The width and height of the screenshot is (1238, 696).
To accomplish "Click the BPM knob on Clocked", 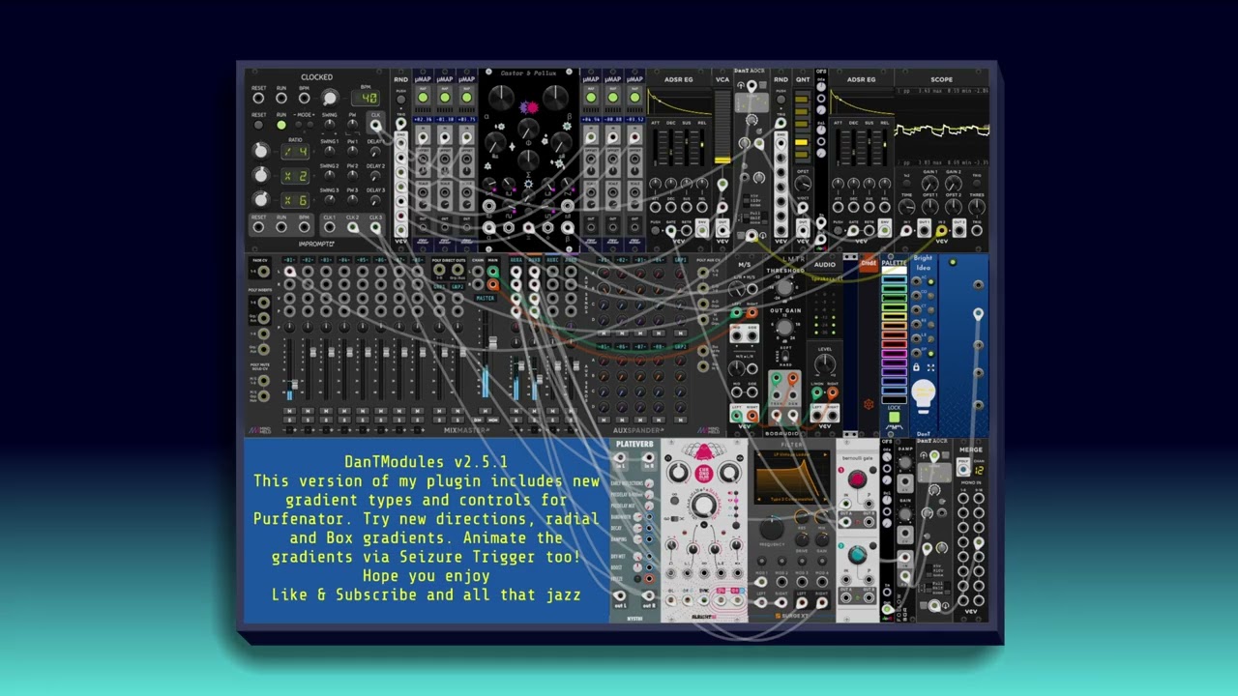I will [330, 99].
